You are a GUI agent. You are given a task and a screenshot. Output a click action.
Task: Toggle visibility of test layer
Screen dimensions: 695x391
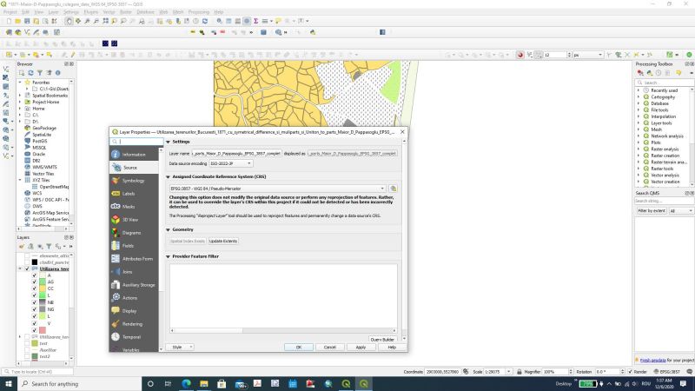pyautogui.click(x=27, y=343)
